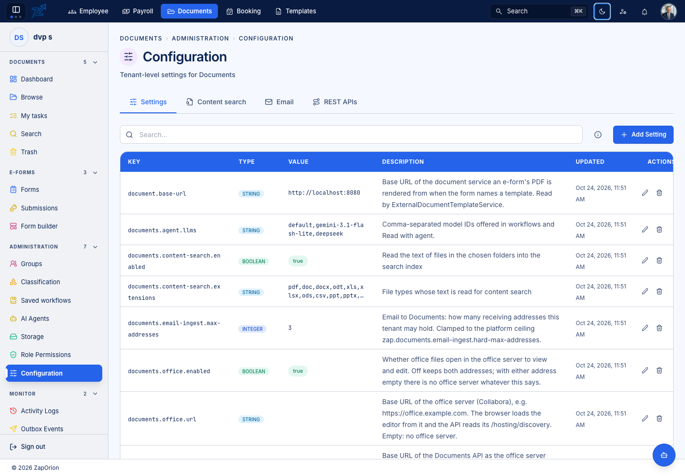Open the AI assistant chat bubble
This screenshot has width=685, height=476.
click(x=664, y=455)
